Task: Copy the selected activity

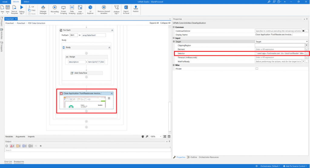Action: [31, 10]
